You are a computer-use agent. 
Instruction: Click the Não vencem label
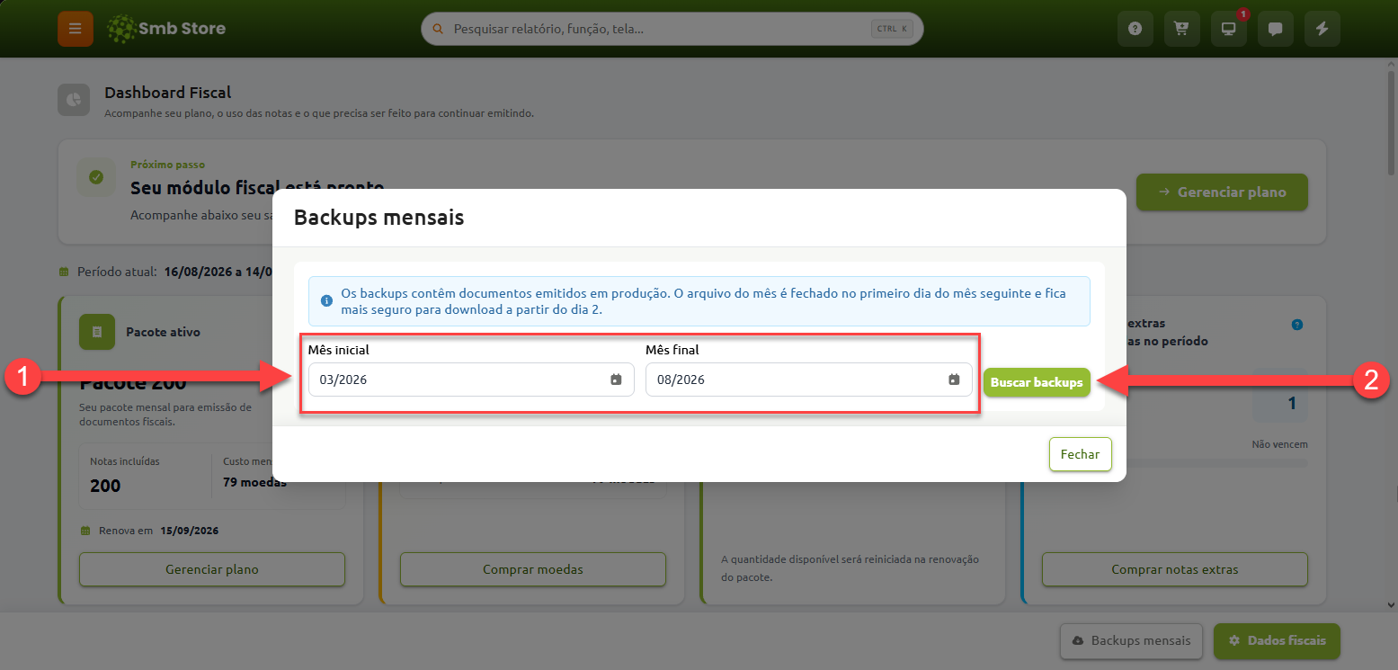pos(1279,444)
